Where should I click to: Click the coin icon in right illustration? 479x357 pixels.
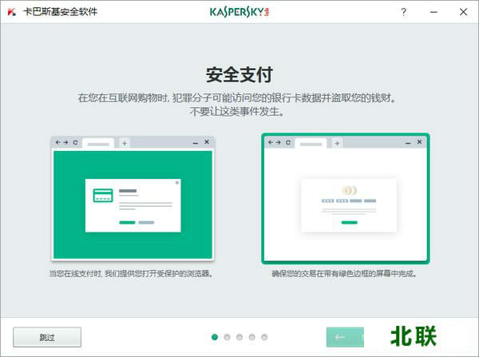coord(349,191)
